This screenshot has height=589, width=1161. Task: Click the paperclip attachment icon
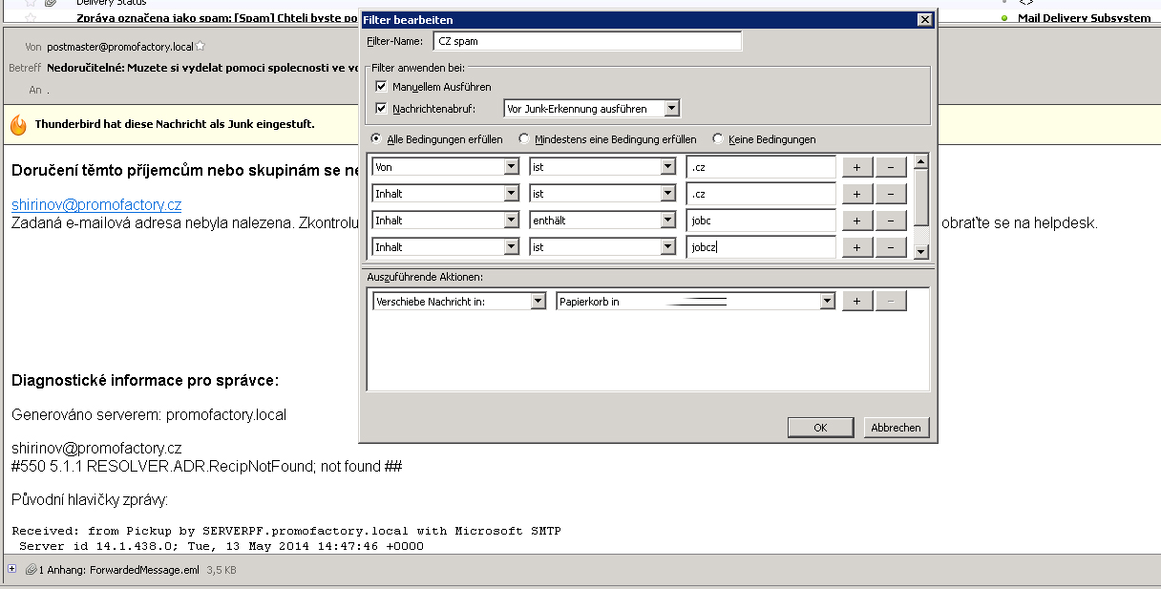[31, 570]
